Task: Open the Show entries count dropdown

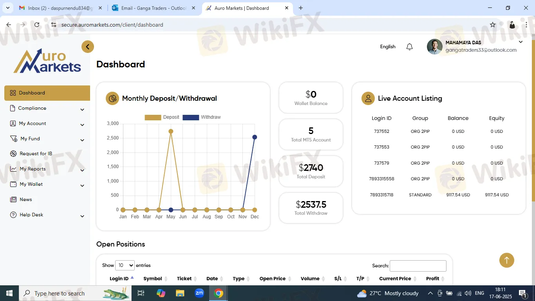Action: click(125, 265)
